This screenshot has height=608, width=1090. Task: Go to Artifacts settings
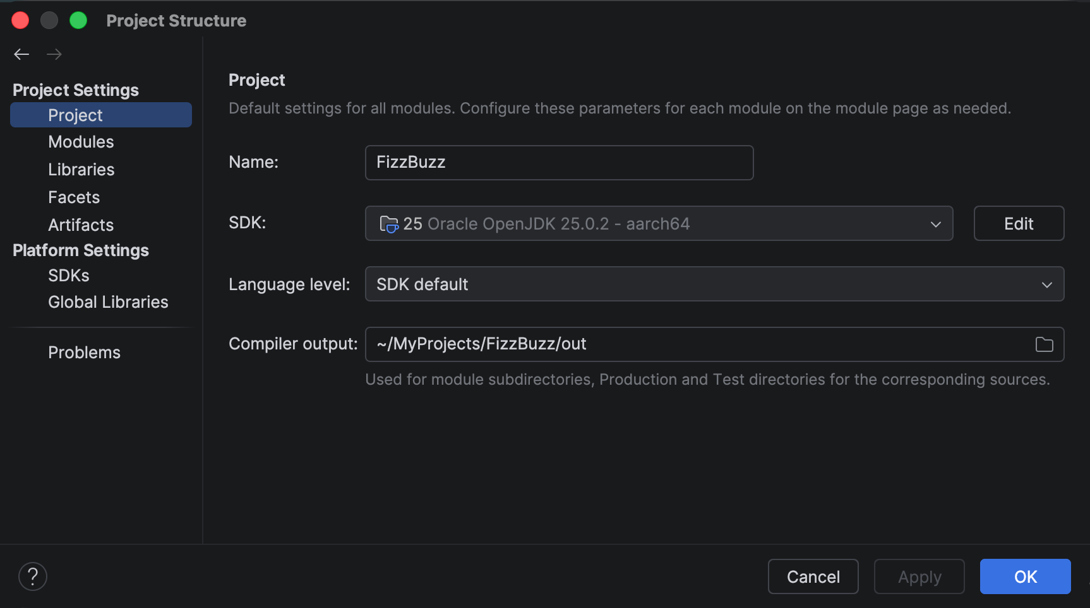click(x=81, y=225)
